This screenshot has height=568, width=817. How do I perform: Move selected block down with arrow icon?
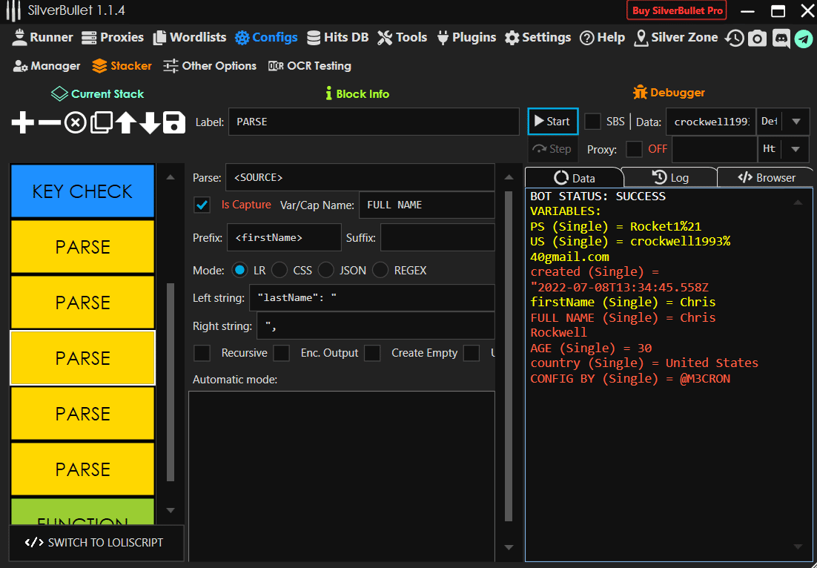coord(150,122)
